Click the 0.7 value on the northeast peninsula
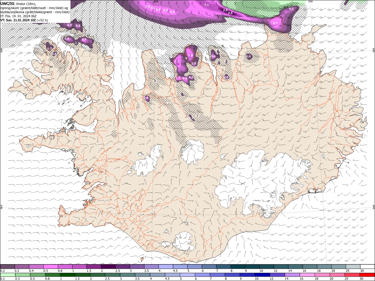375x281 pixels. (x=275, y=23)
